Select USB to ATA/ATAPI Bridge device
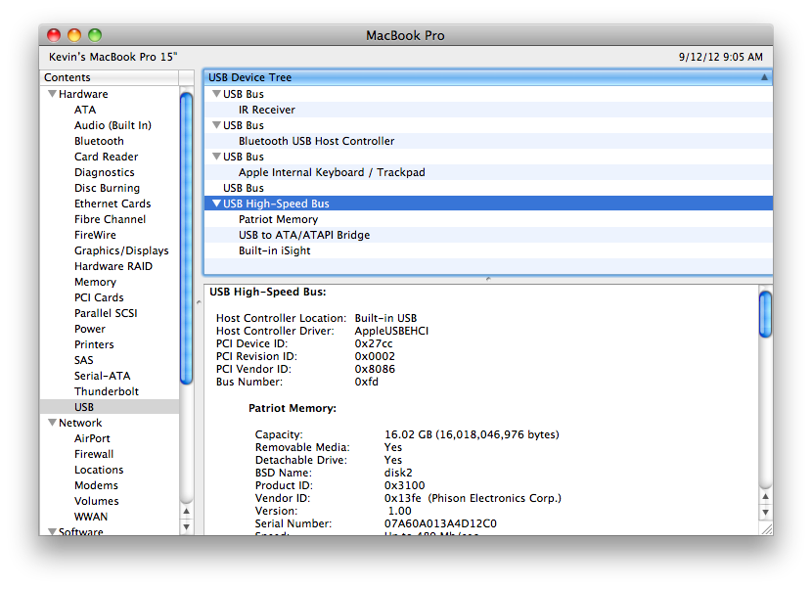812x589 pixels. pos(304,235)
